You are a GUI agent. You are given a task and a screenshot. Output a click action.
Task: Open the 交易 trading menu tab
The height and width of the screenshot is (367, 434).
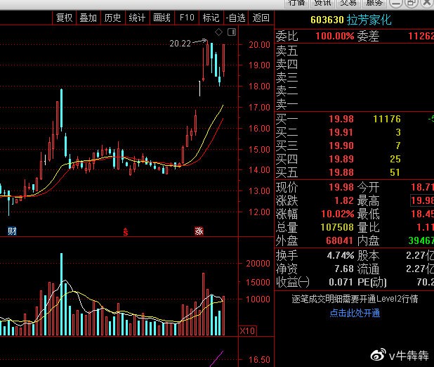348,3
